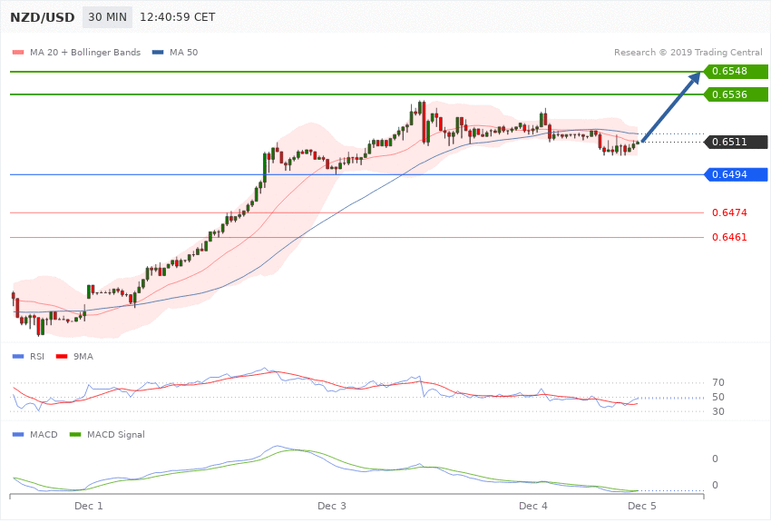The image size is (771, 523).
Task: Click the RSI 70 axis label
Action: pyautogui.click(x=717, y=382)
